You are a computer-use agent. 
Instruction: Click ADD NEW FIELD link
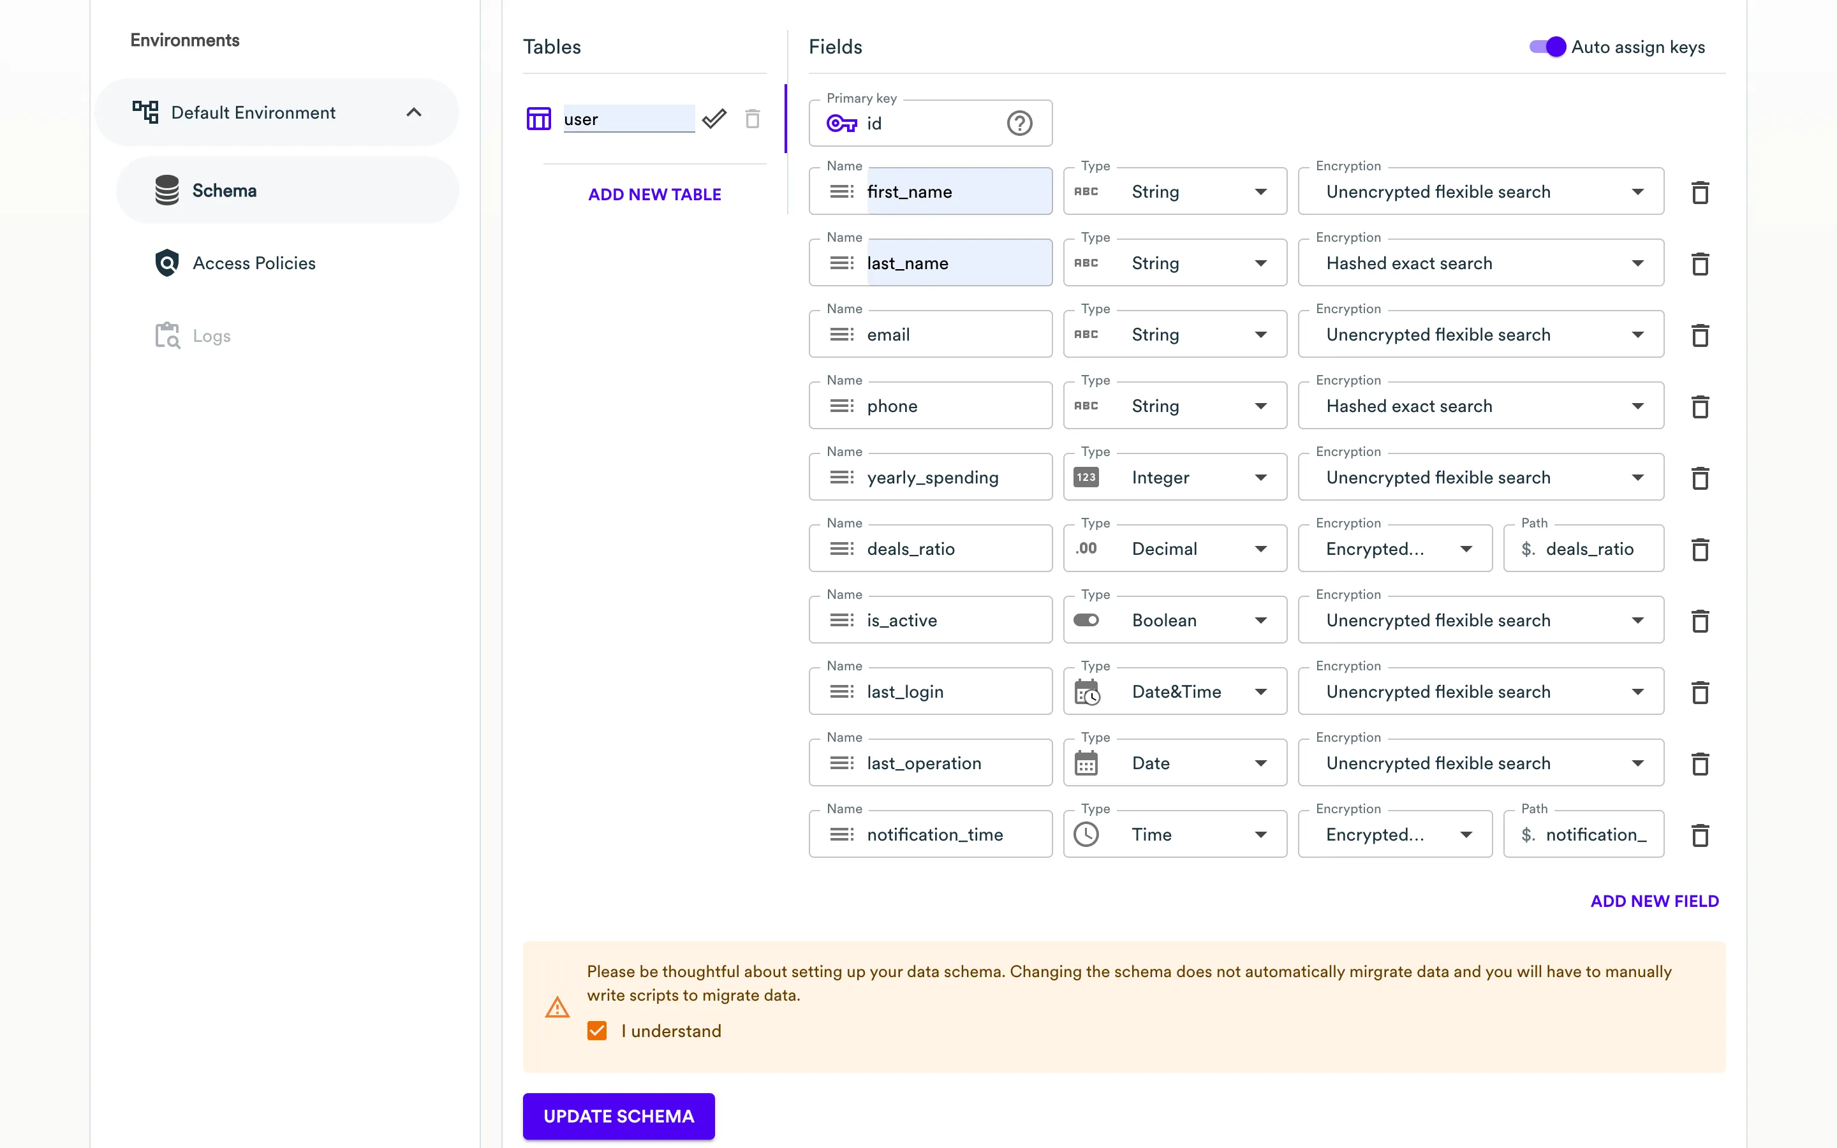coord(1654,901)
